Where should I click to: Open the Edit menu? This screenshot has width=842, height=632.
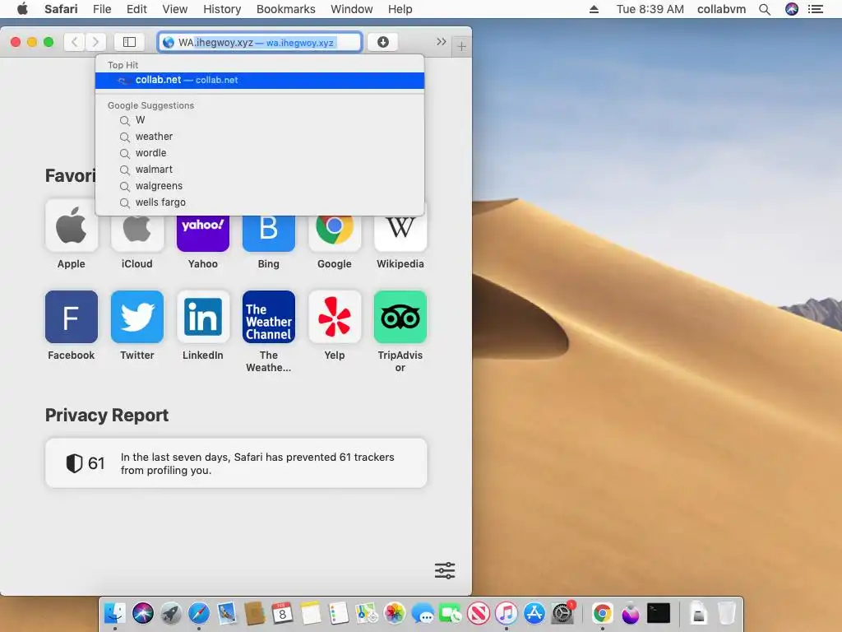point(136,9)
